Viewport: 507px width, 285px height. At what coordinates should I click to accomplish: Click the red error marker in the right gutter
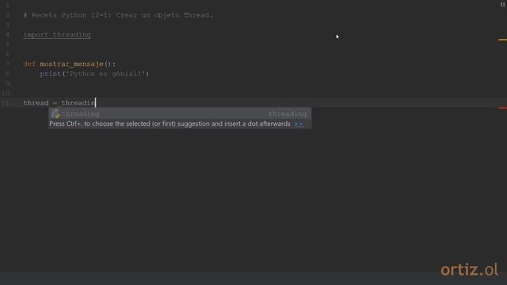point(502,108)
